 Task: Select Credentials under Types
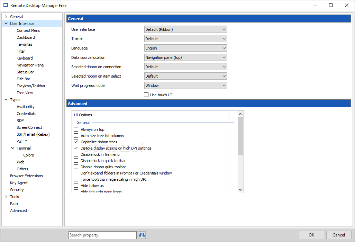tap(26, 114)
